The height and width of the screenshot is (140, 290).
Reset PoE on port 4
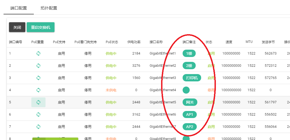pos(38,90)
